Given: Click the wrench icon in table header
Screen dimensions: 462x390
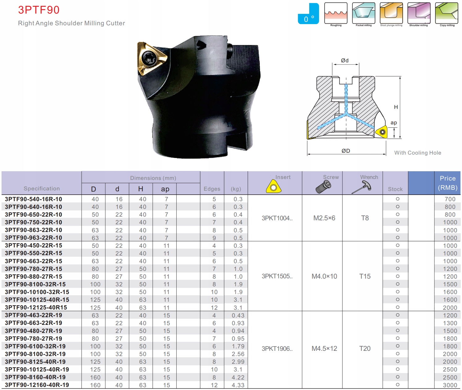Looking at the screenshot, I should point(362,187).
